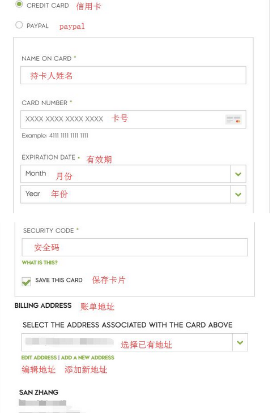
Task: Open the expiration Month dropdown
Action: (x=133, y=174)
